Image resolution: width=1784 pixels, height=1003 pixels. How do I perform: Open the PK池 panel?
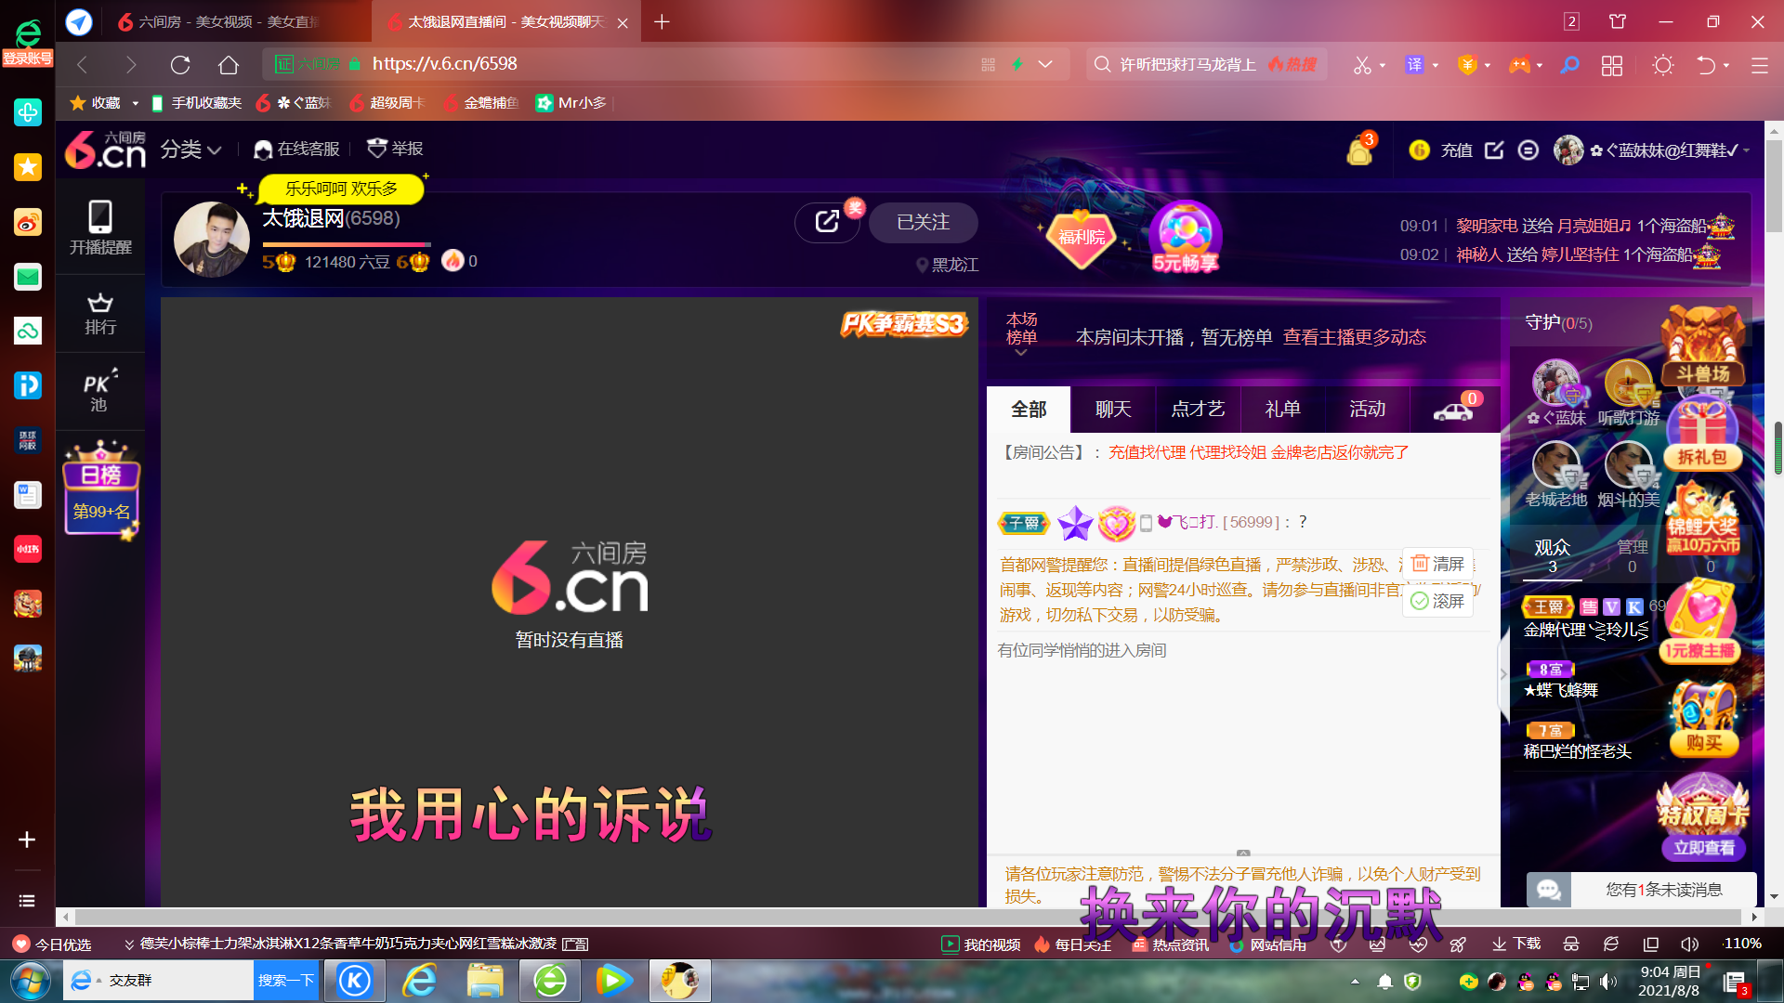point(100,390)
